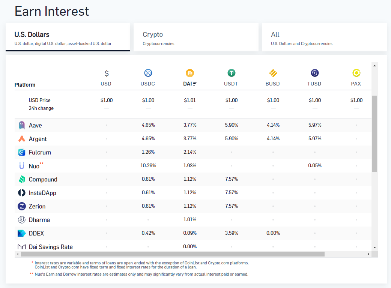Click the USDT Tether icon
391x288 pixels.
pyautogui.click(x=232, y=73)
